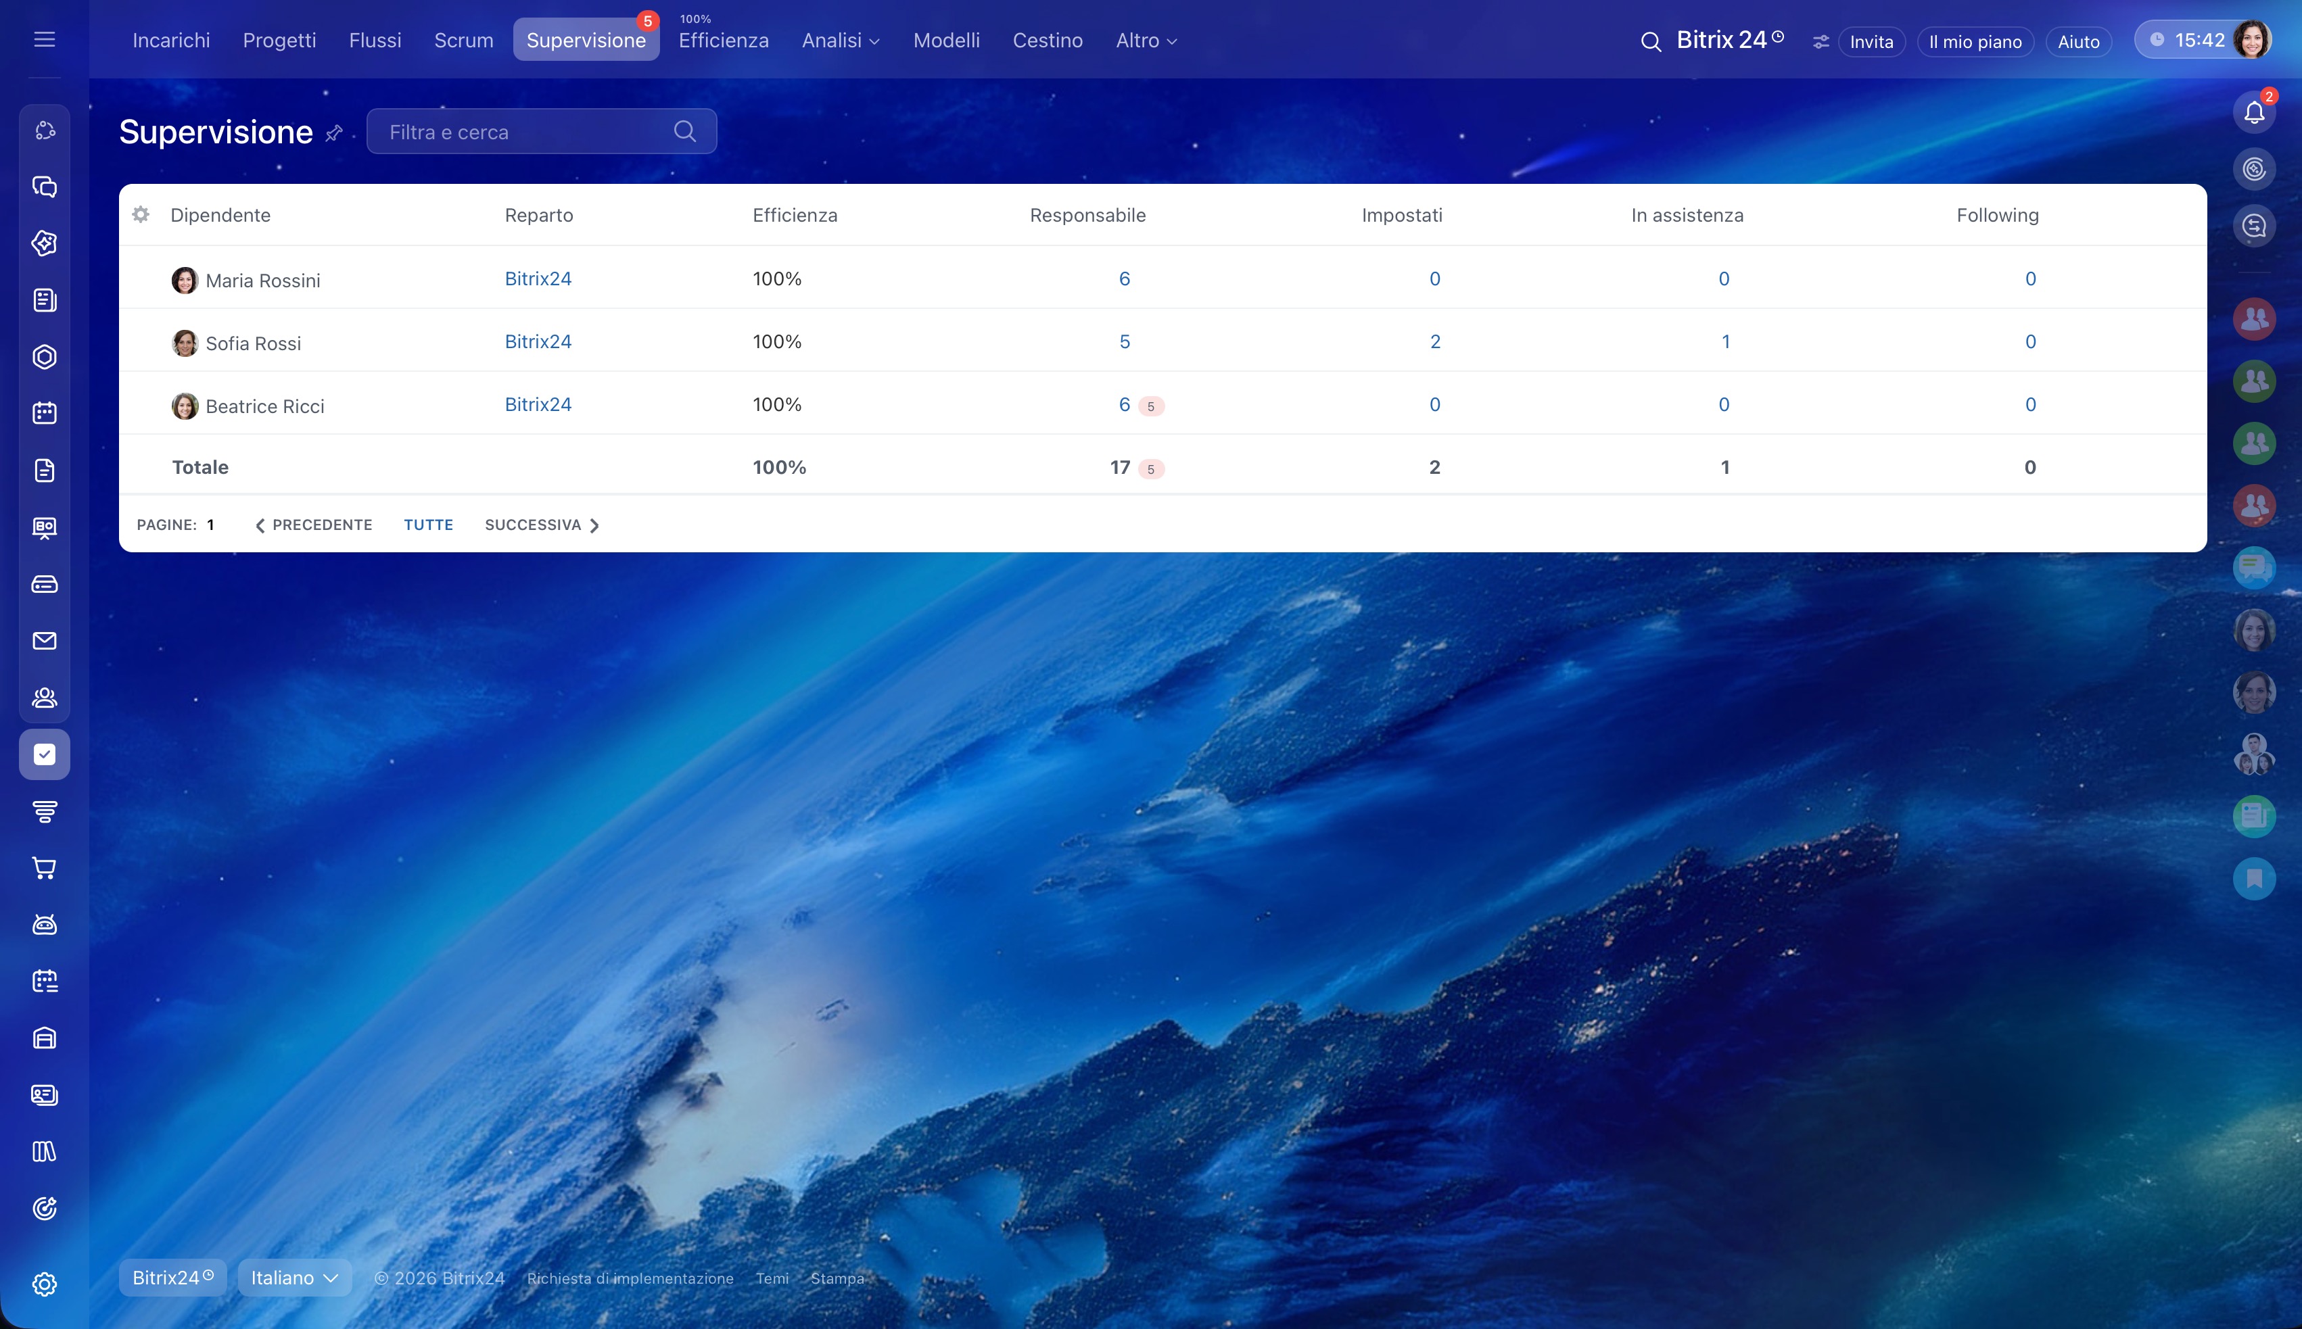Open the hamburger menu in the top bar

tap(44, 39)
